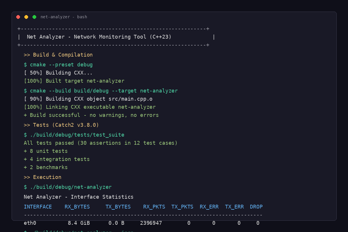Click the '$ cmake --preset debug' command line

pyautogui.click(x=58, y=65)
